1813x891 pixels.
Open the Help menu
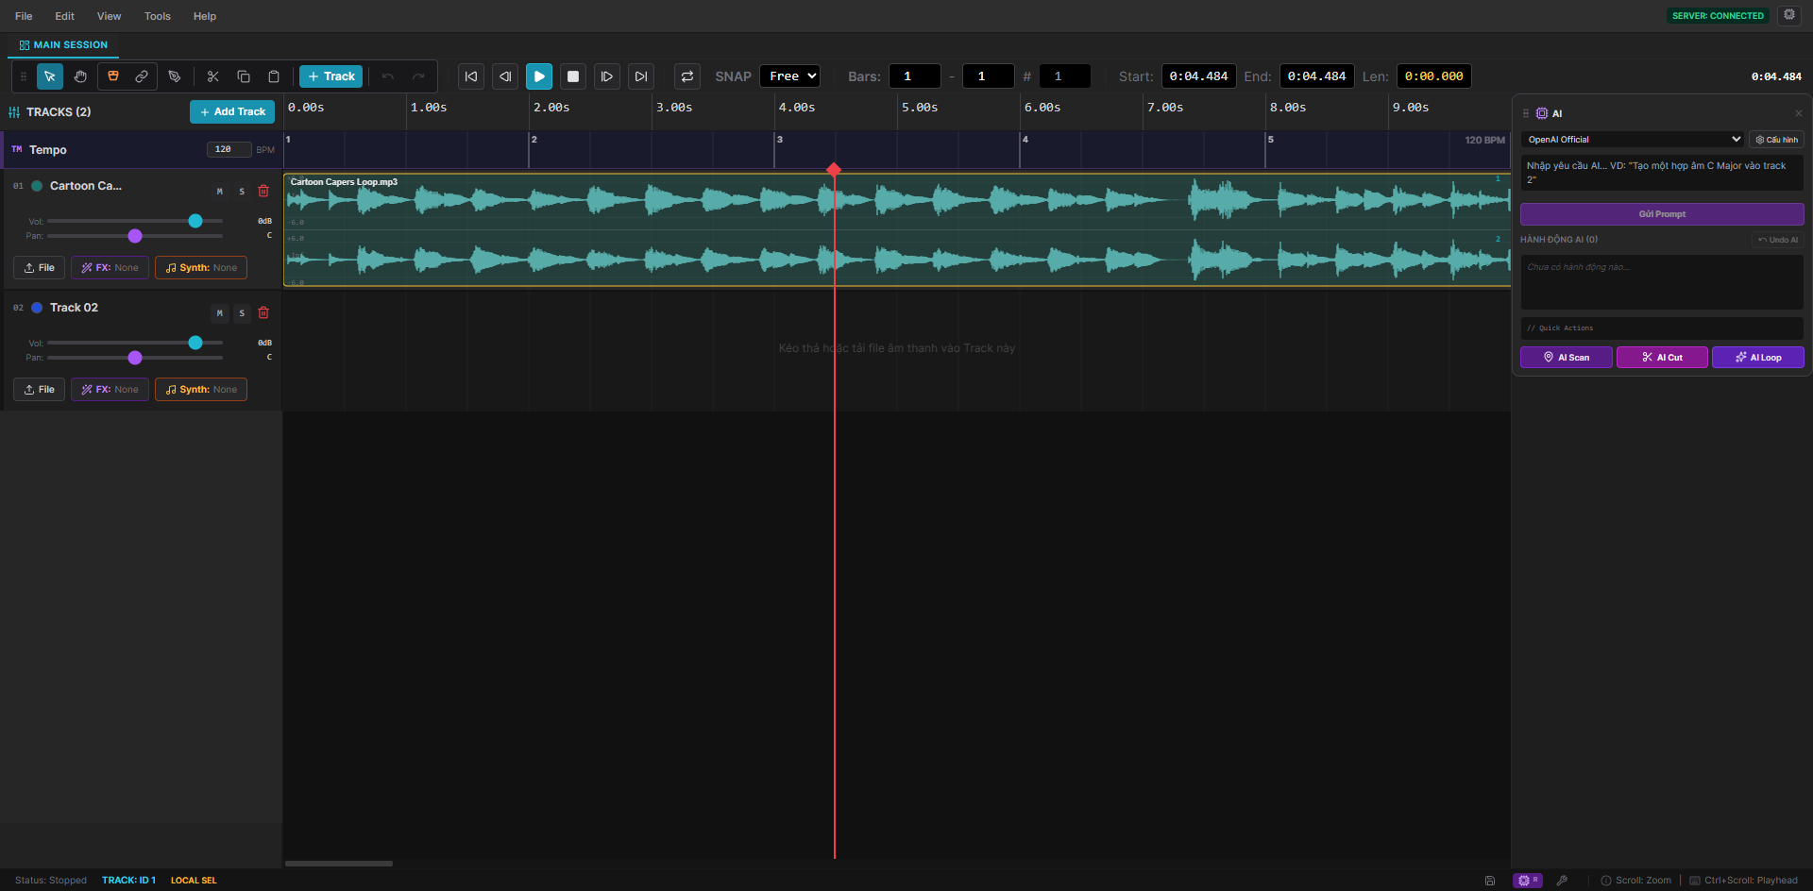point(205,16)
